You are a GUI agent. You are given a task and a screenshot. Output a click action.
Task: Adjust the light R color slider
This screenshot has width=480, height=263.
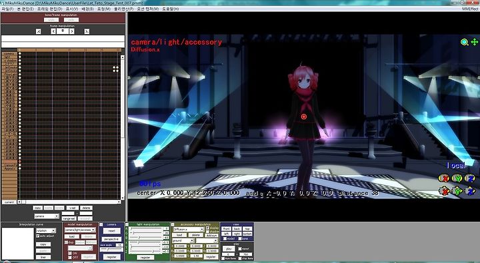click(x=146, y=228)
